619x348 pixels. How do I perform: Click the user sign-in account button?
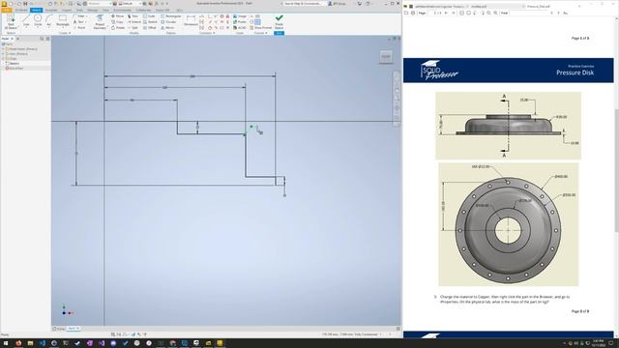[x=338, y=4]
